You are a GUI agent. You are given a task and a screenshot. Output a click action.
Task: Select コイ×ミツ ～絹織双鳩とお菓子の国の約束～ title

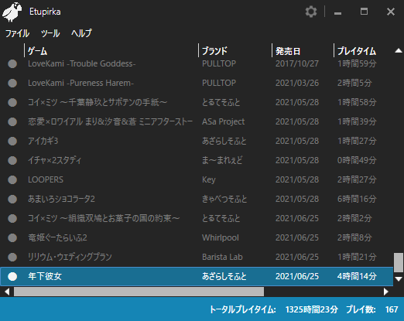click(104, 218)
